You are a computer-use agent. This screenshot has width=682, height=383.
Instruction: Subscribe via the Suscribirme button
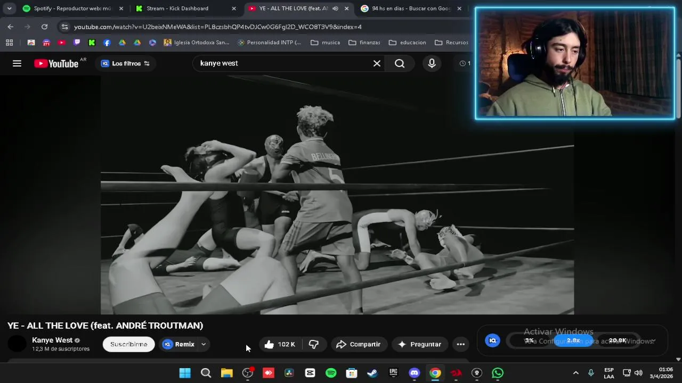128,344
